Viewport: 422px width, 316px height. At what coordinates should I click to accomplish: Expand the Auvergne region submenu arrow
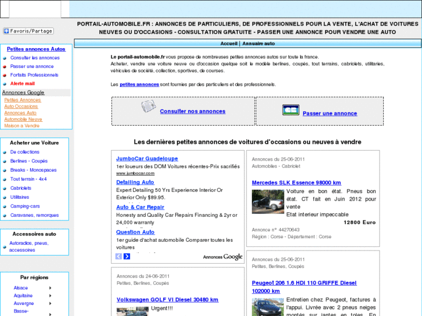(50, 304)
